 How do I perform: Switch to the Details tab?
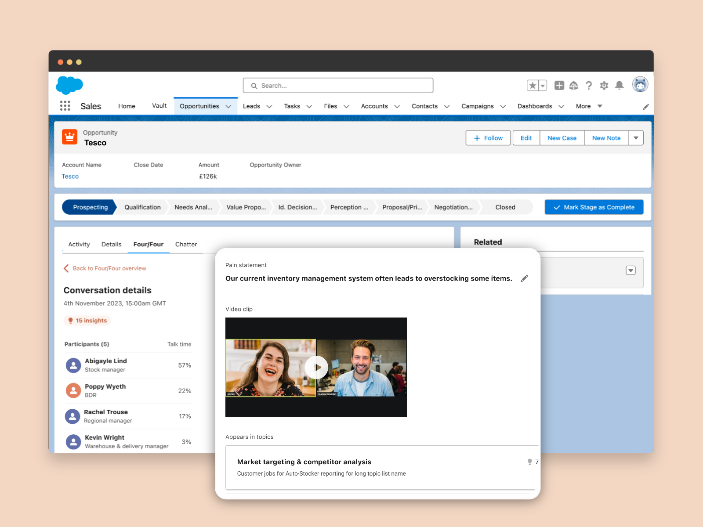[x=111, y=244]
